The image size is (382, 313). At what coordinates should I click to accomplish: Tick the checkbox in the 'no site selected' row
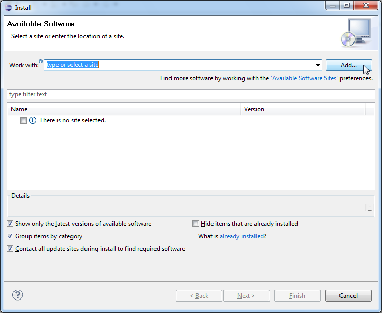click(x=23, y=120)
